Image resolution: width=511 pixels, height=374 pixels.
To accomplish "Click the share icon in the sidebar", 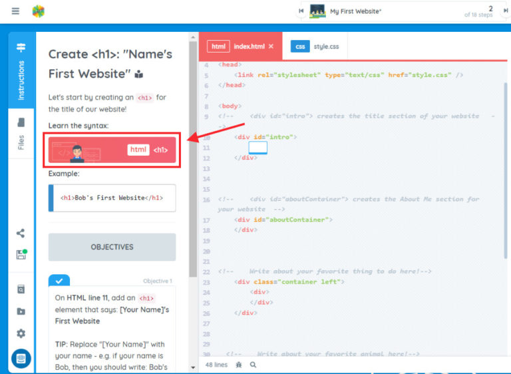I will pos(21,234).
